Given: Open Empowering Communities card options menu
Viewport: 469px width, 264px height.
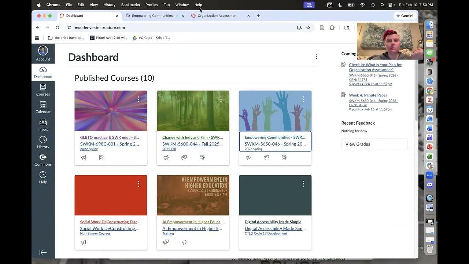Looking at the screenshot, I should [303, 99].
